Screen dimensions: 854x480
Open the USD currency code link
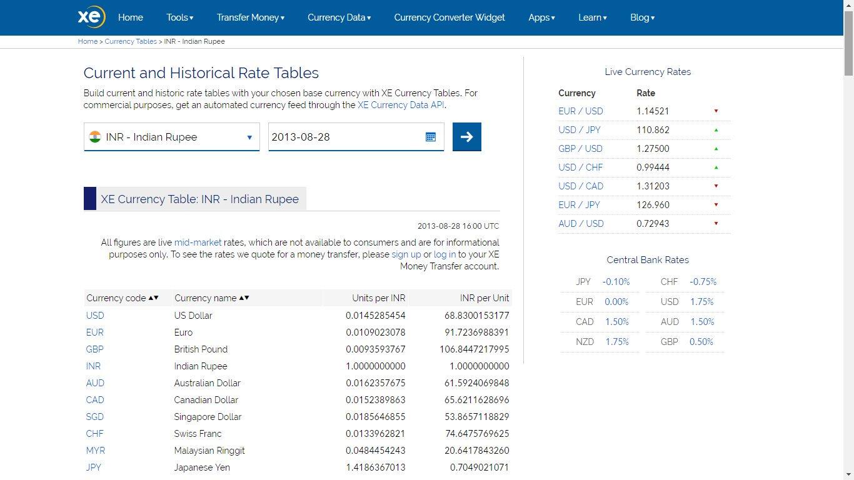pos(95,316)
